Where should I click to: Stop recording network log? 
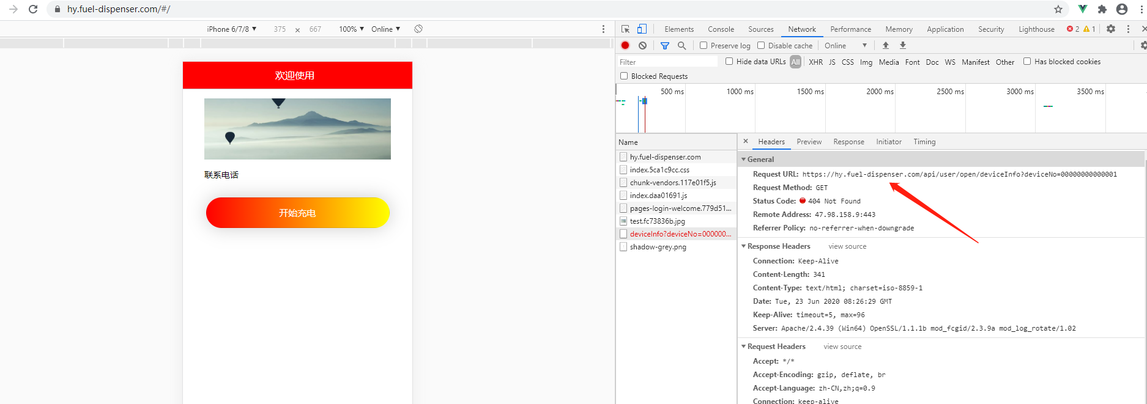coord(625,45)
